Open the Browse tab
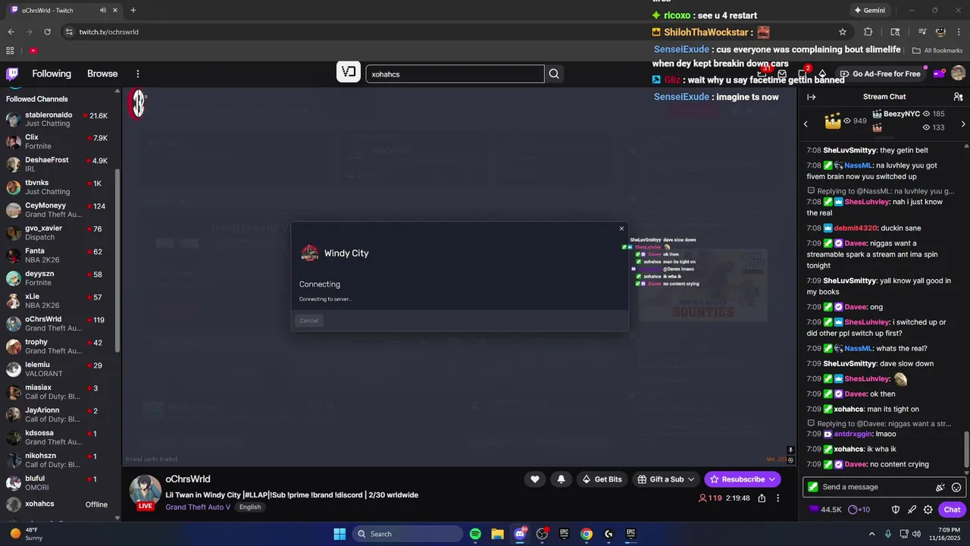970x546 pixels. (102, 74)
